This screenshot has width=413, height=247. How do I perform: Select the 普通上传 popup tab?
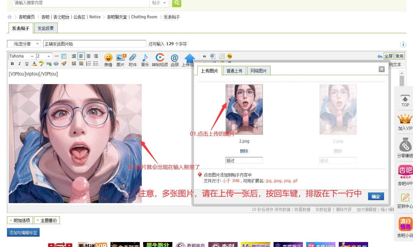point(235,71)
